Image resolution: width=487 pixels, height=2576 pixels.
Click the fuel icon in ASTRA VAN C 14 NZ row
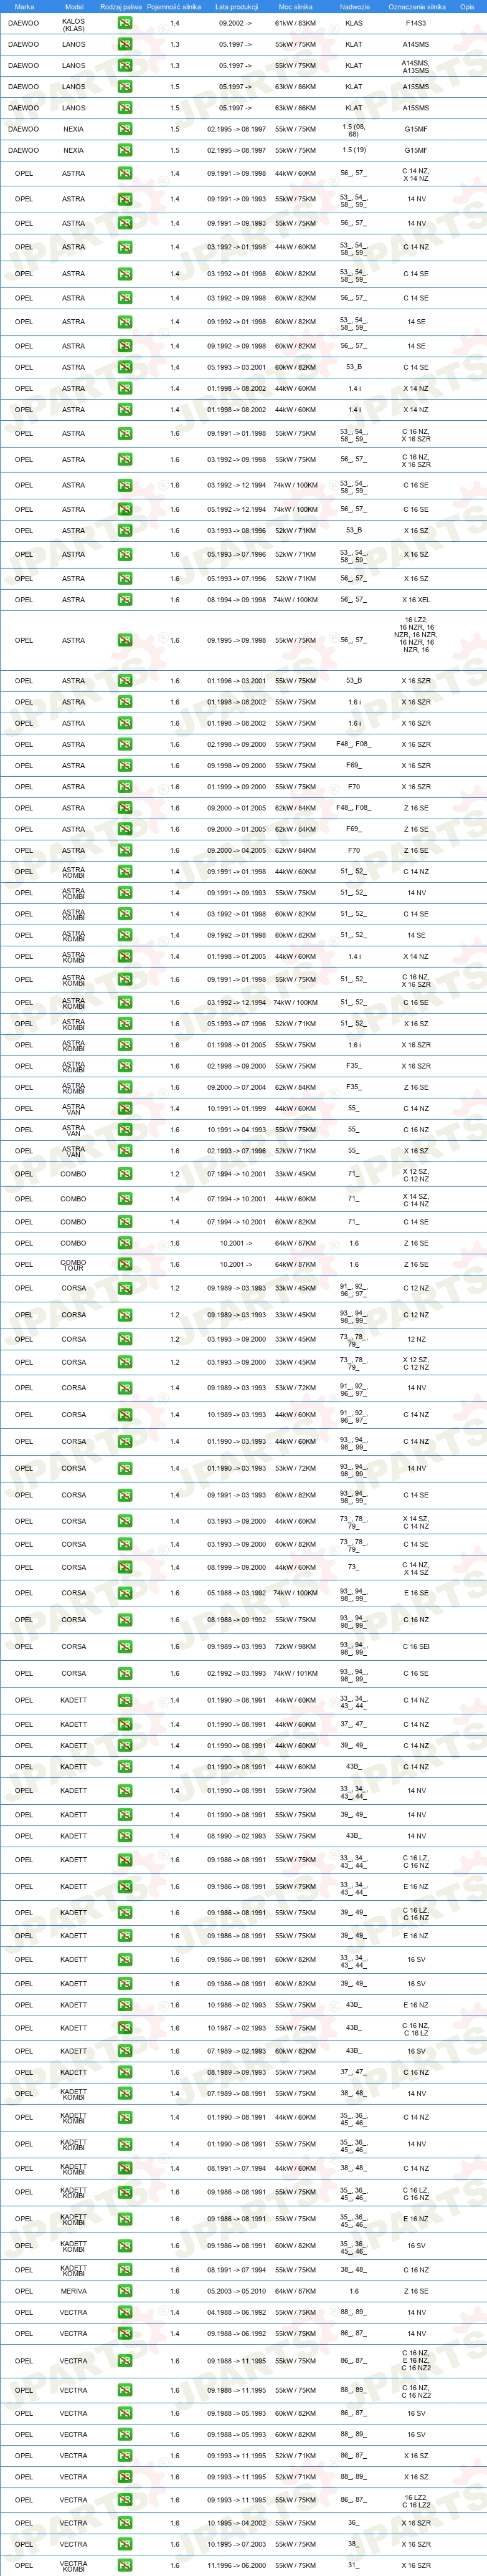pyautogui.click(x=125, y=1108)
